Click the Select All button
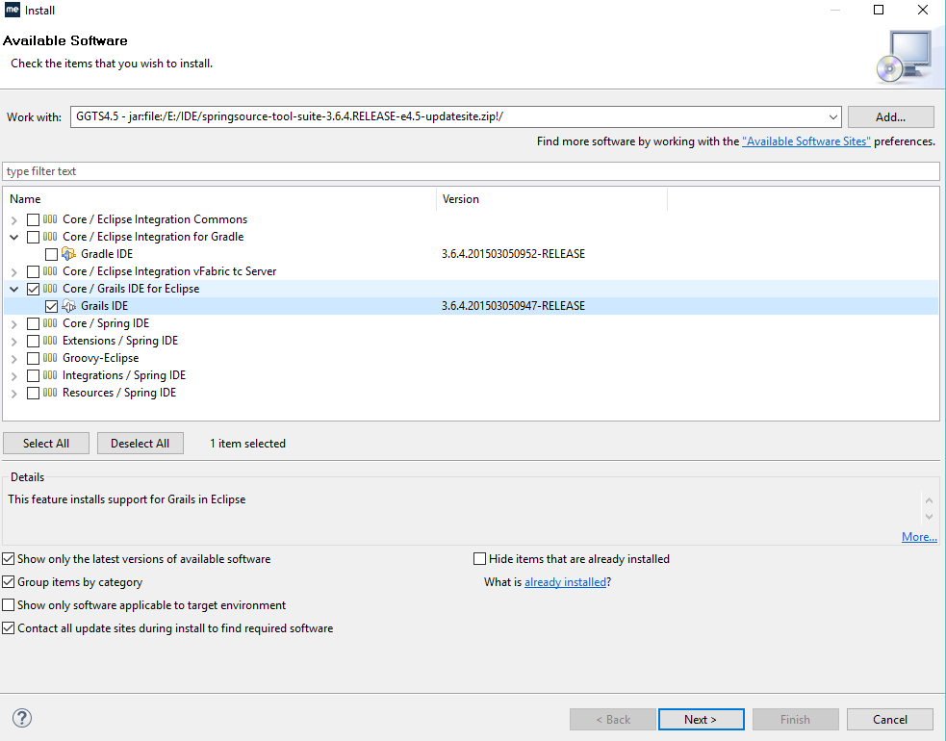 click(x=46, y=444)
